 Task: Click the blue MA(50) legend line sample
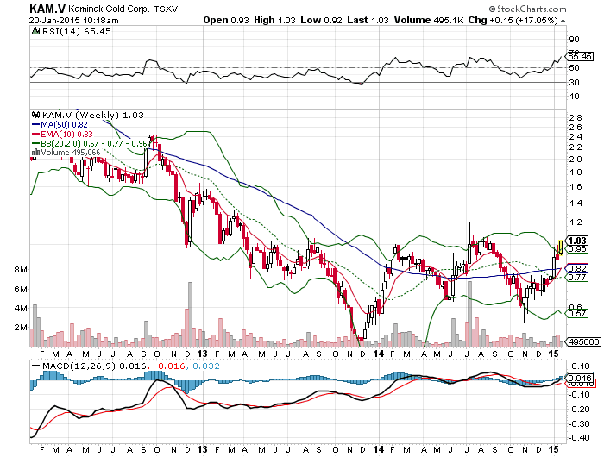36,125
